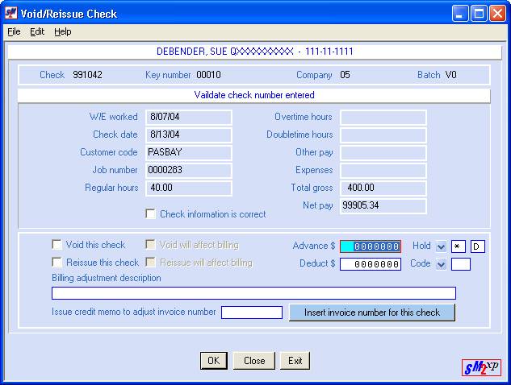
Task: Toggle Reissue will affect billing checkbox
Action: point(150,262)
